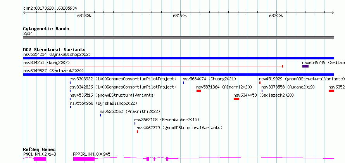
Task: Click the nsv5554214 (ByrskaBishop2022) variant label
Action: click(57, 54)
